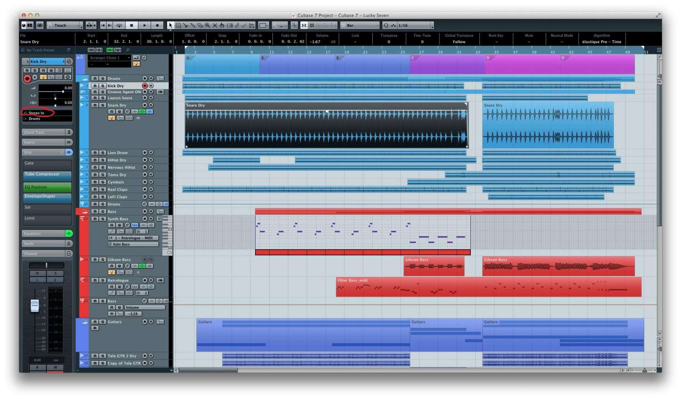Open the Equalizers section in the Inspector
This screenshot has height=399, width=681.
click(44, 234)
